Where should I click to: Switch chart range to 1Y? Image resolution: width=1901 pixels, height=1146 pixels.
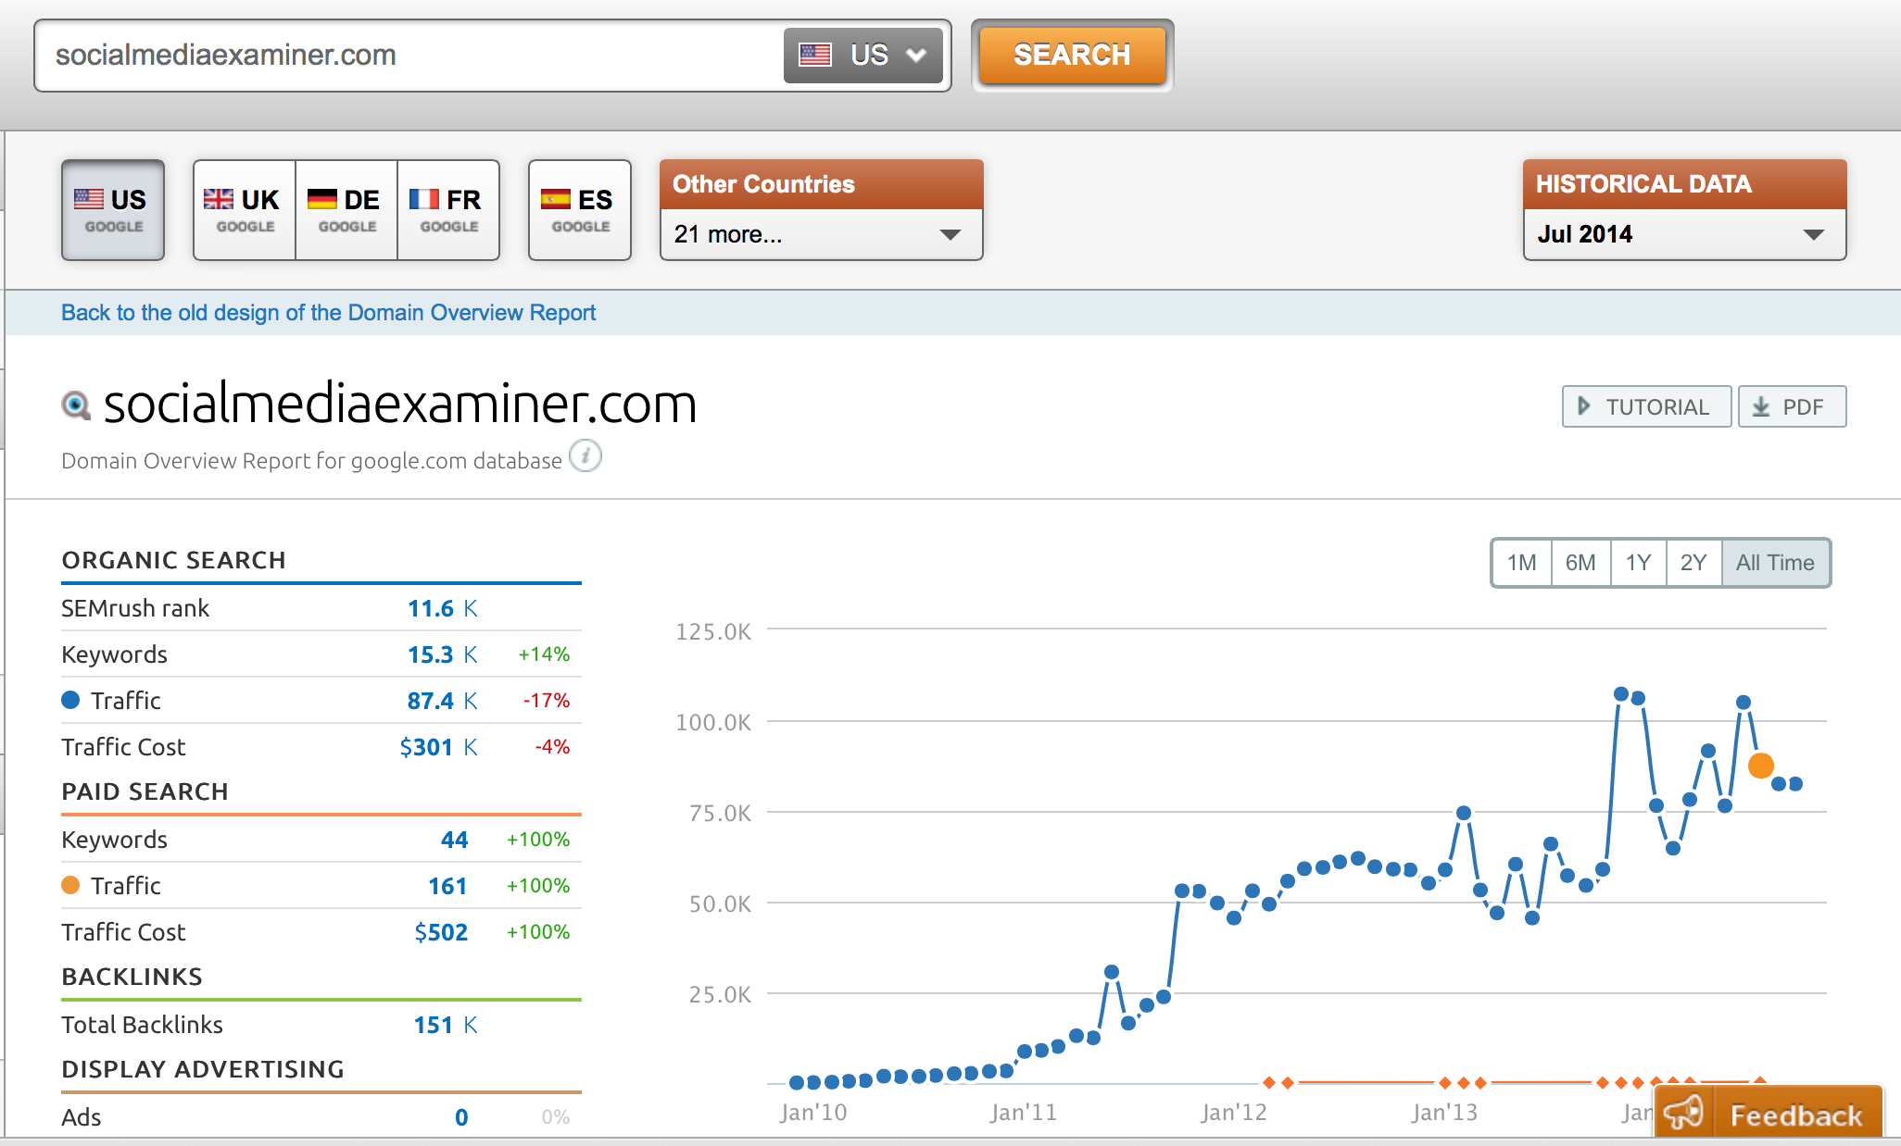[x=1638, y=563]
